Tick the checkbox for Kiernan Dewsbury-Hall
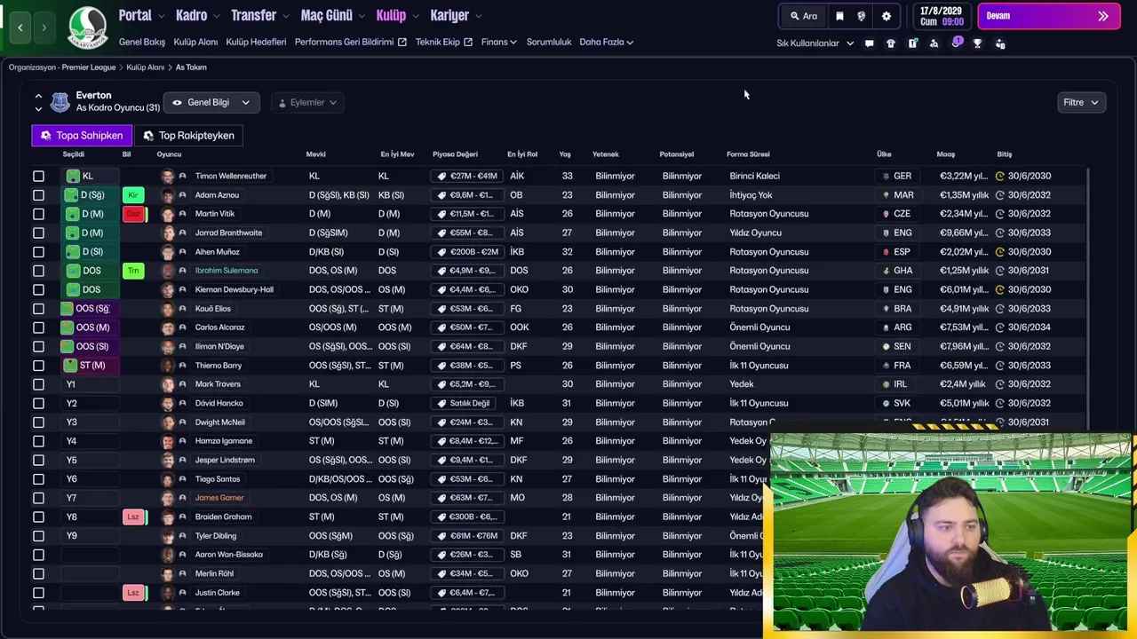Image resolution: width=1137 pixels, height=639 pixels. point(38,289)
